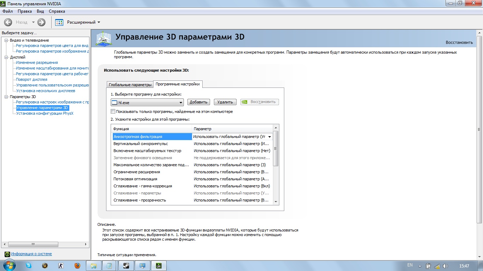Open the Правка menu
The image size is (483, 271).
pos(25,11)
